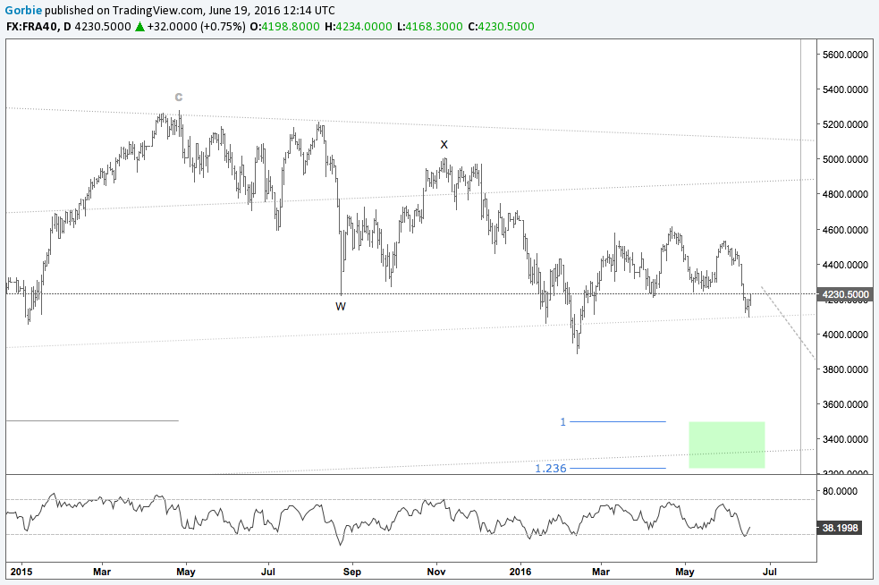
Task: Select the Fibonacci level labeled 1
Action: click(563, 422)
